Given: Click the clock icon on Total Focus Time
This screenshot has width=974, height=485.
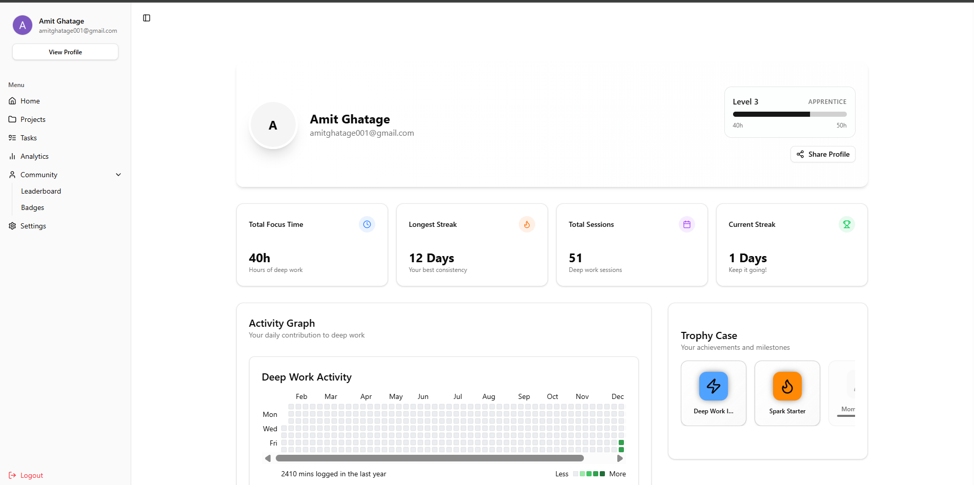Looking at the screenshot, I should coord(367,224).
